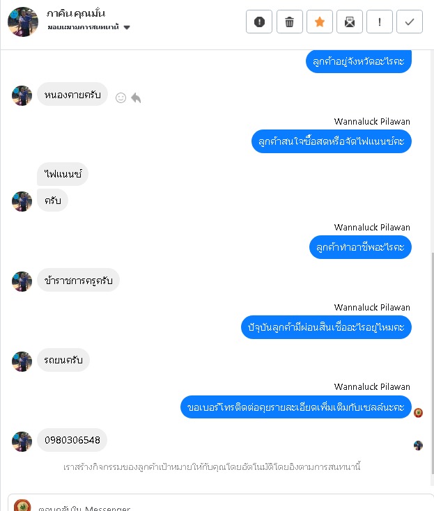Delete conversation using the trash icon
The height and width of the screenshot is (511, 434).
[290, 22]
